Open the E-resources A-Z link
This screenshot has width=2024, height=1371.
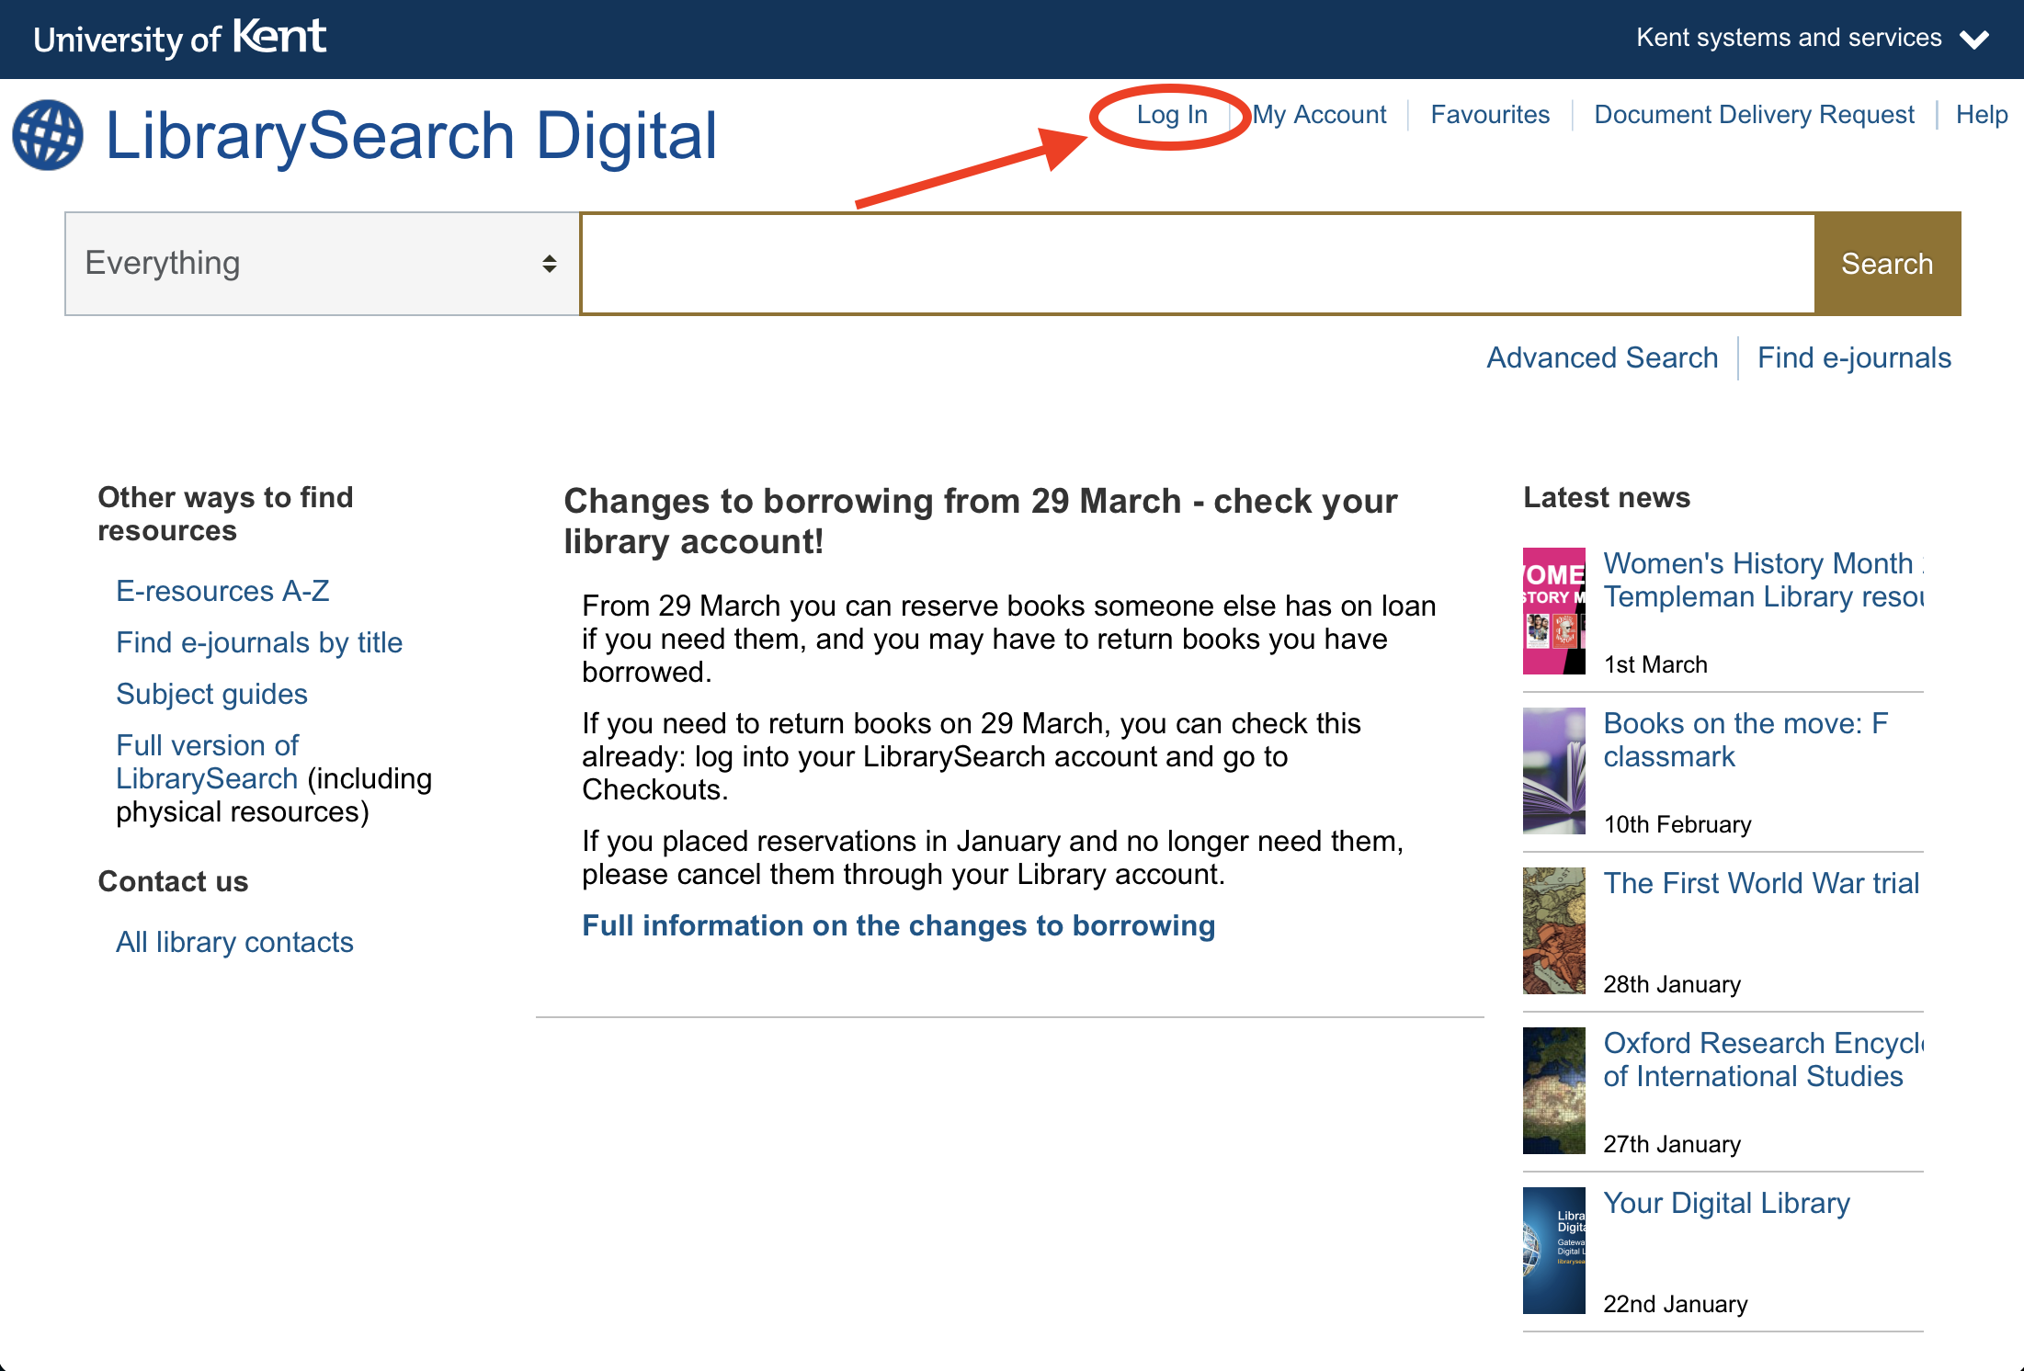pos(222,591)
